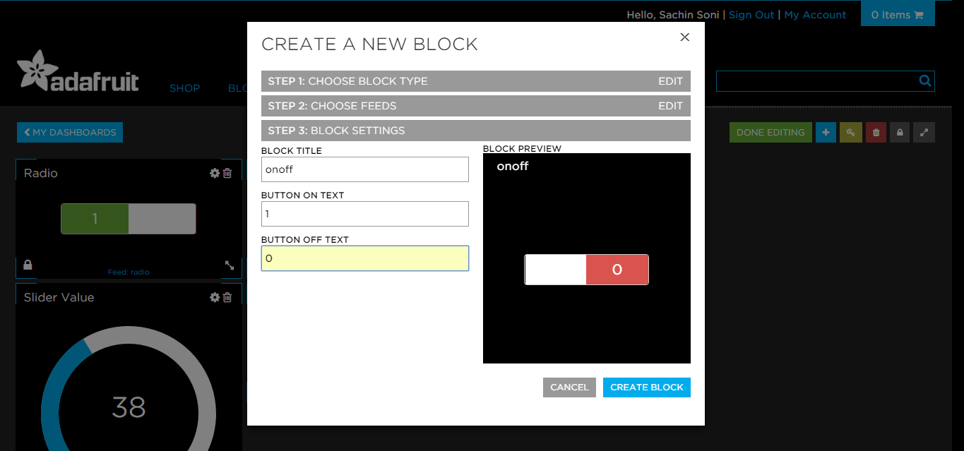
Task: Click the Radio block title
Action: point(41,173)
